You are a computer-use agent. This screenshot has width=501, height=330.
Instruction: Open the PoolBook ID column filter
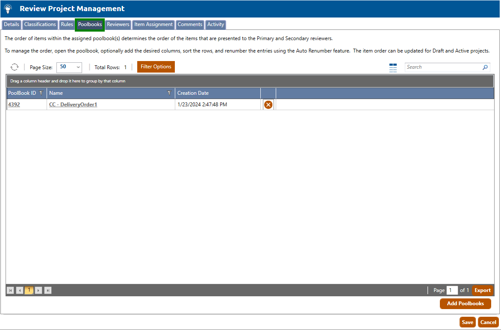[x=41, y=93]
